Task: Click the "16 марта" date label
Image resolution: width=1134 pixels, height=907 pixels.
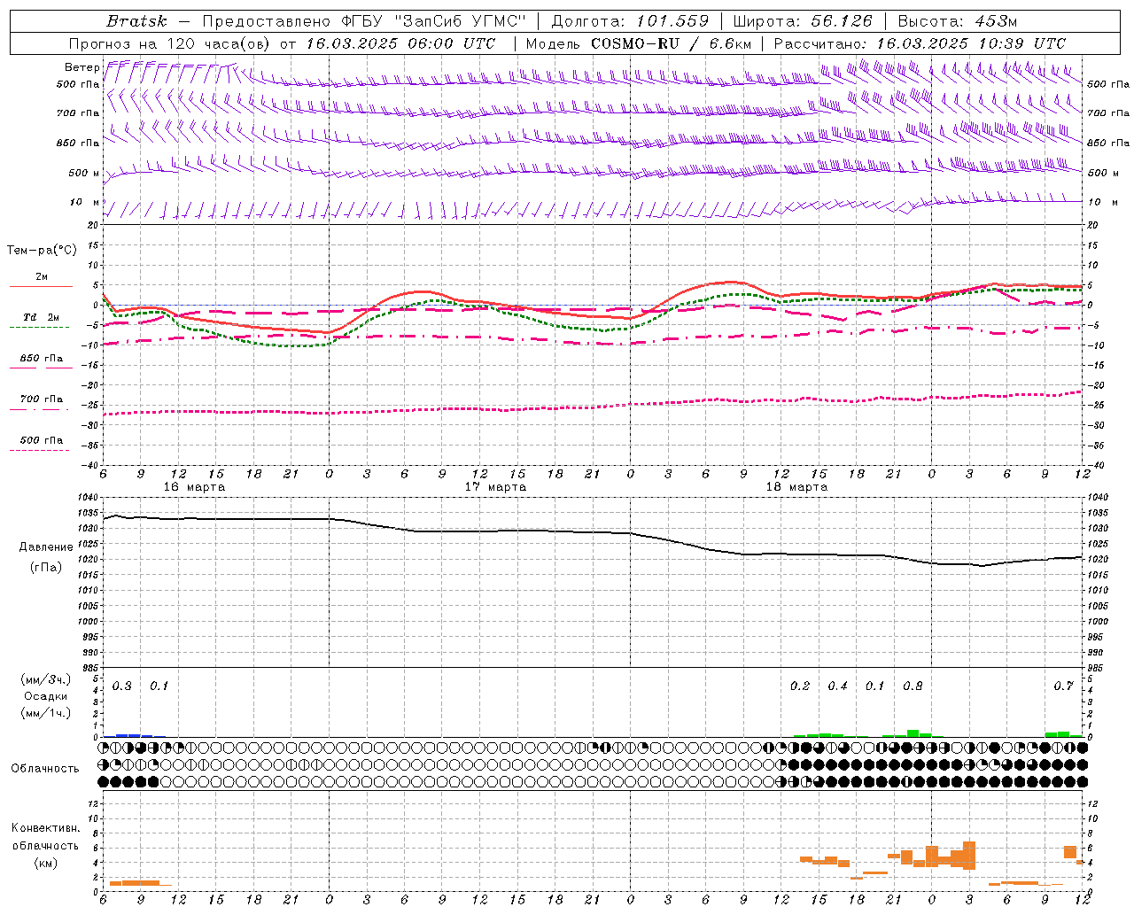Action: pyautogui.click(x=195, y=487)
